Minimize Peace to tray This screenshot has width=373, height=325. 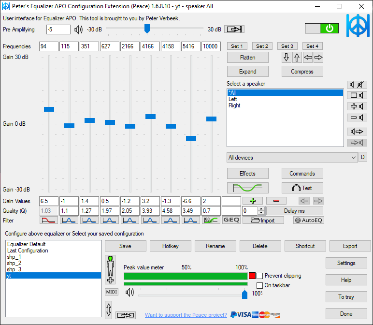(346, 296)
